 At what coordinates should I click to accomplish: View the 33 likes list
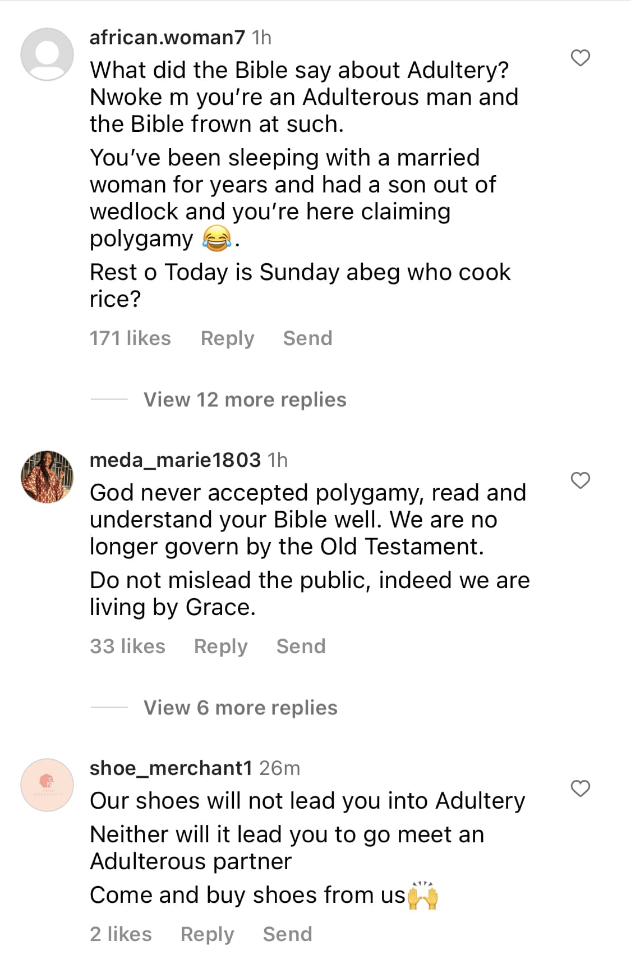click(127, 646)
